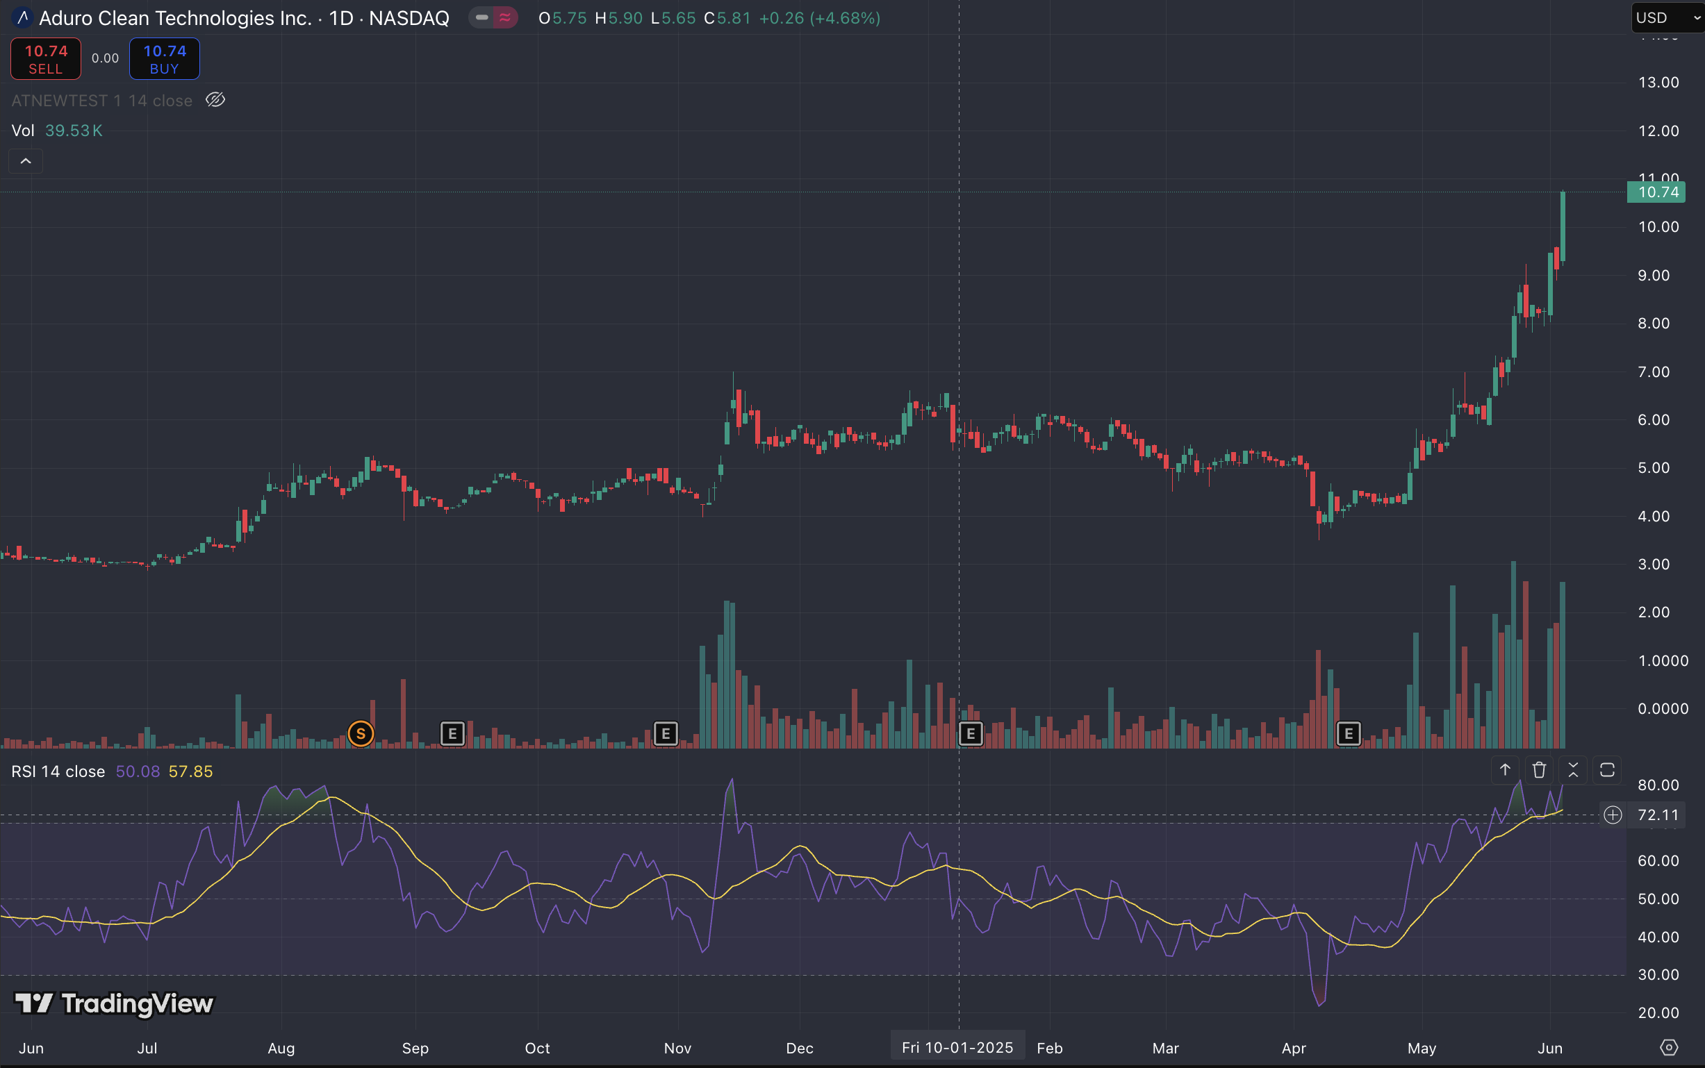Image resolution: width=1705 pixels, height=1068 pixels.
Task: Click the plus icon beside 72.11
Action: (1613, 815)
